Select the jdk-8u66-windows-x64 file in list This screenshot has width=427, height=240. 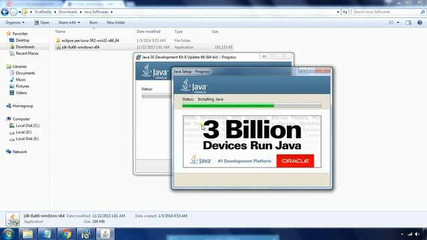pyautogui.click(x=80, y=47)
